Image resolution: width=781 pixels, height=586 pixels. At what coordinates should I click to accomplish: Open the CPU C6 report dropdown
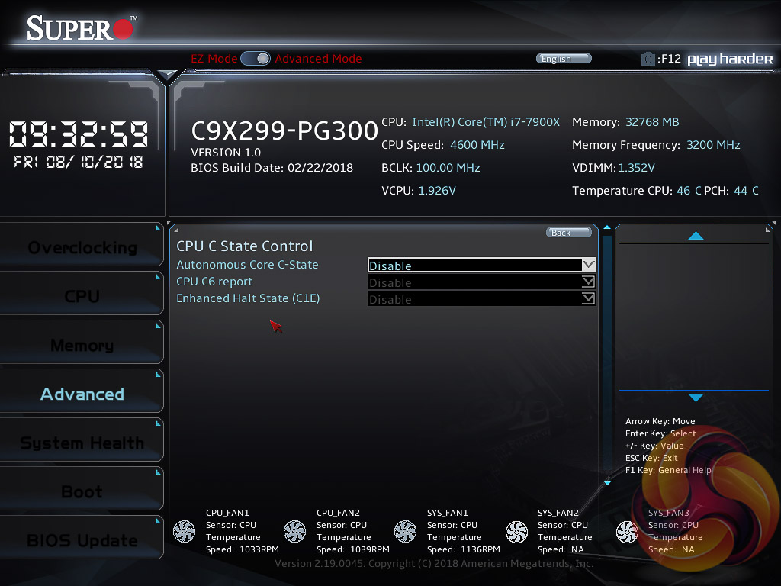click(482, 282)
